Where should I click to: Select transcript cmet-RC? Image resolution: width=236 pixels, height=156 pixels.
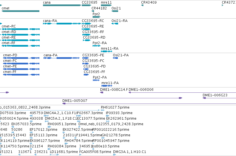pyautogui.click(x=21, y=29)
